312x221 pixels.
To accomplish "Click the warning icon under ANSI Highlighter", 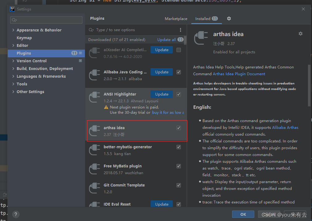I will (x=106, y=107).
